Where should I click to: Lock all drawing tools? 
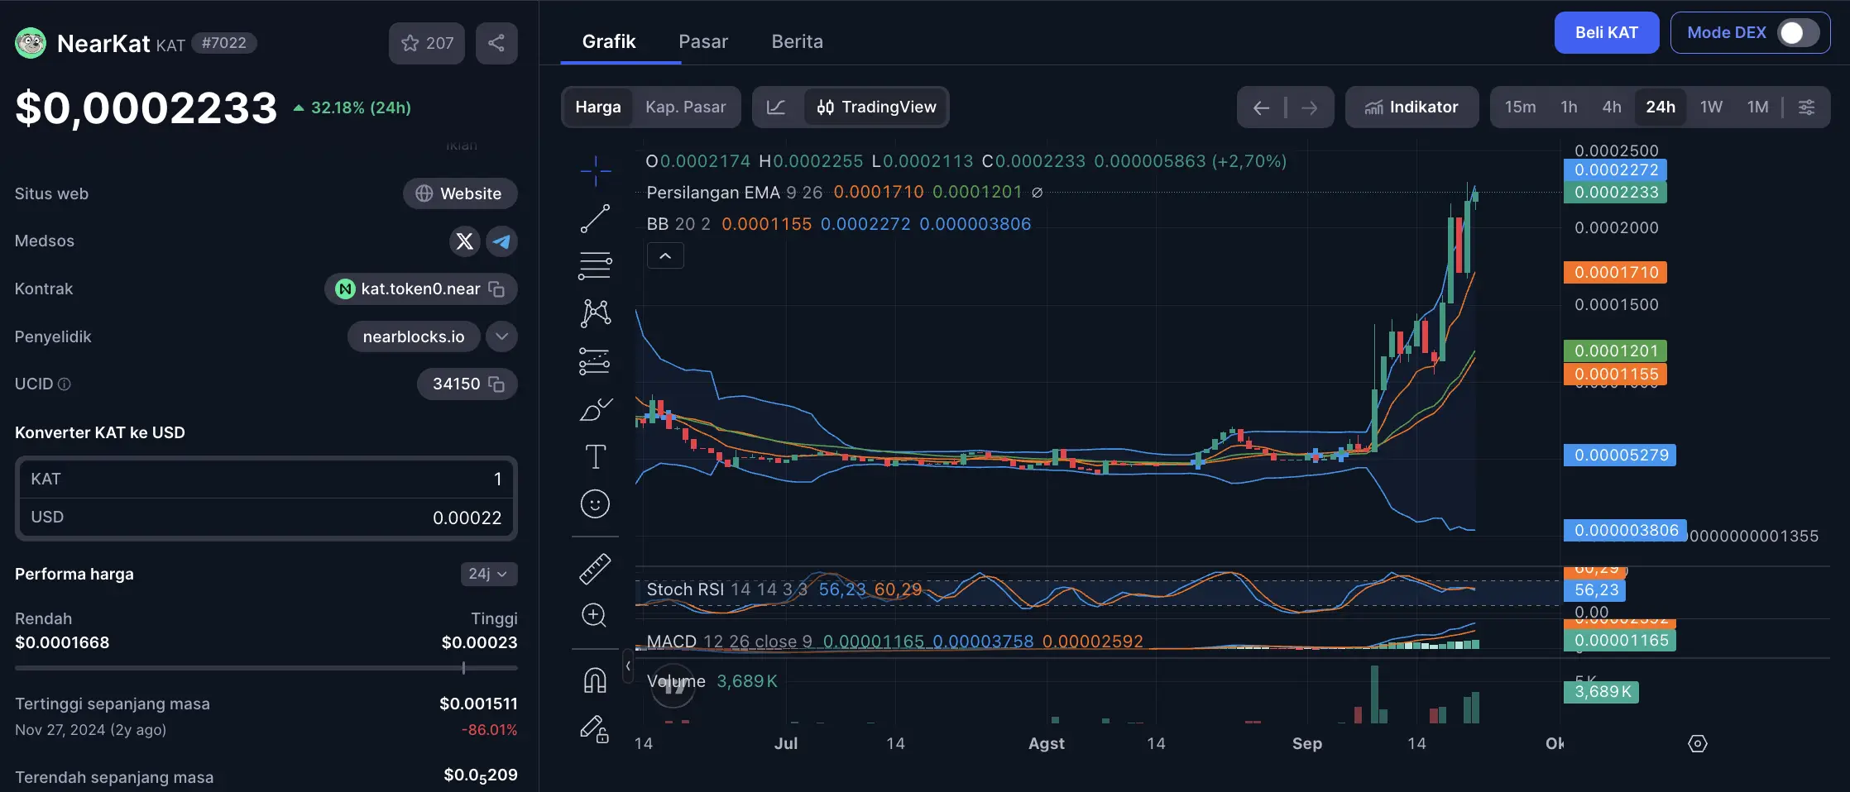(595, 728)
